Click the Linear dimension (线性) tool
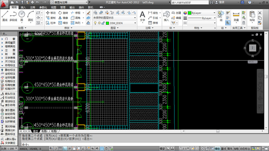The image size is (269, 151). pyautogui.click(x=153, y=13)
